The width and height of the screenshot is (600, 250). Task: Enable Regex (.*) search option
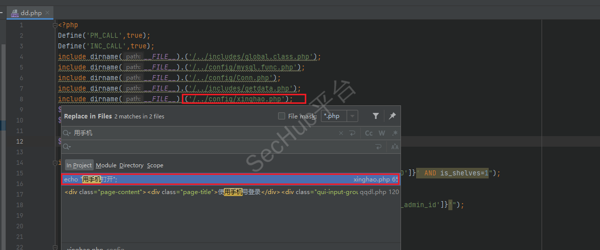(394, 133)
